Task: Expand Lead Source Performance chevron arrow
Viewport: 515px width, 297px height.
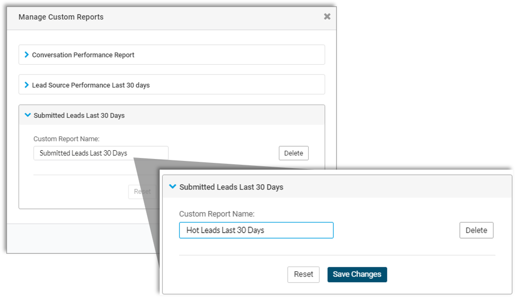Action: coord(27,85)
